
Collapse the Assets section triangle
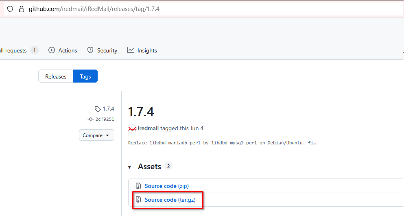tap(130, 167)
